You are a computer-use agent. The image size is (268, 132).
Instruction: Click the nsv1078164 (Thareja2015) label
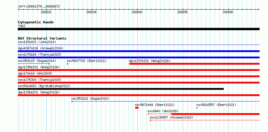40,54
